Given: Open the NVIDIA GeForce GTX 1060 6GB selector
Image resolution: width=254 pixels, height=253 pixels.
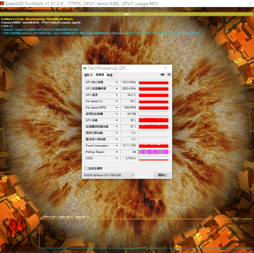Looking at the screenshot, I should click(x=109, y=175).
